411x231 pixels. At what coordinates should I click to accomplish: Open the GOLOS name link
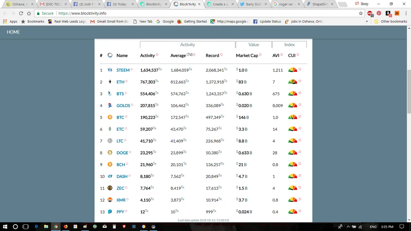click(123, 105)
